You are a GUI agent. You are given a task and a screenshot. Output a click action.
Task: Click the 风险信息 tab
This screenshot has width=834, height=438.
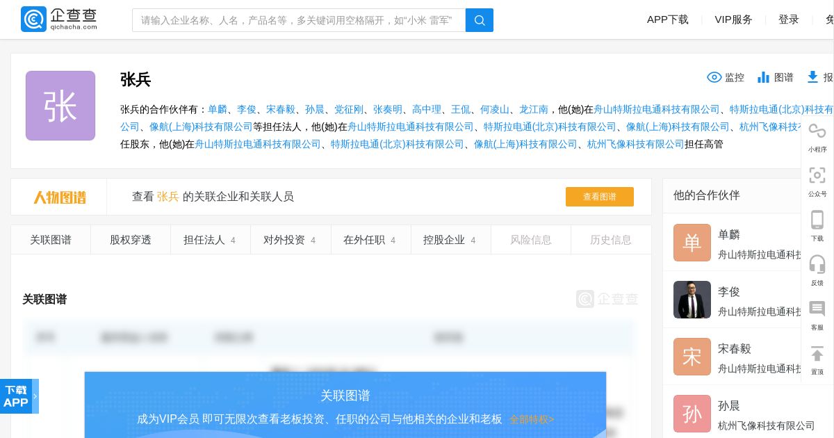pyautogui.click(x=531, y=240)
